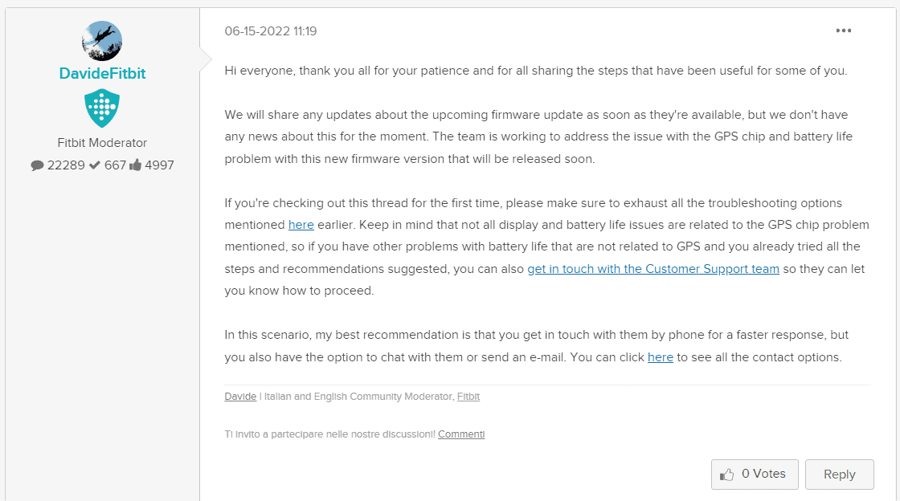900x501 pixels.
Task: Select the checkmark solutions icon next to 667
Action: 94,165
